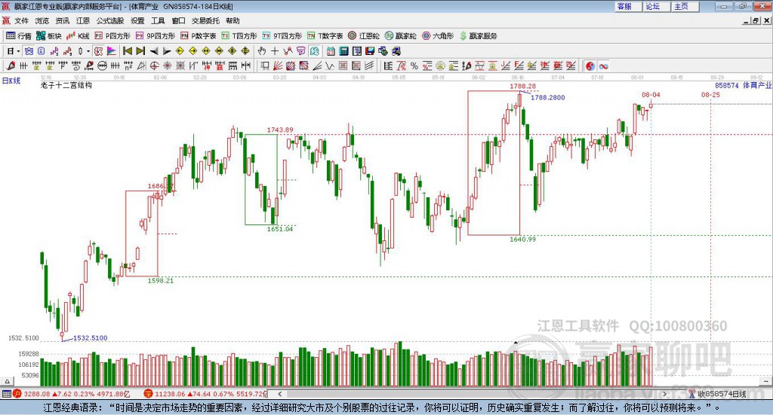The image size is (773, 415).
Task: Expand the 日 period dropdown arrow
Action: pyautogui.click(x=18, y=51)
